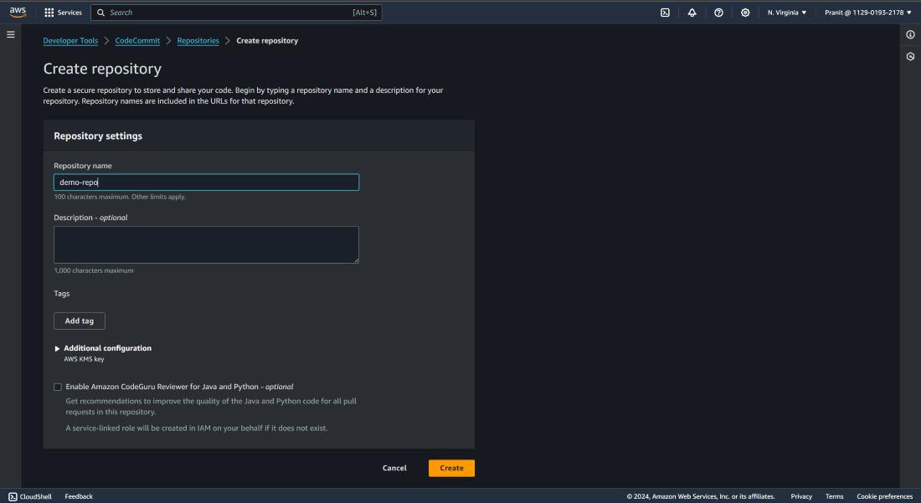Image resolution: width=921 pixels, height=503 pixels.
Task: Open the notifications bell
Action: click(x=692, y=13)
